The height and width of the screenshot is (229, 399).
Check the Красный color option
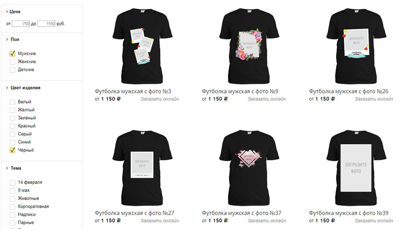pos(12,126)
